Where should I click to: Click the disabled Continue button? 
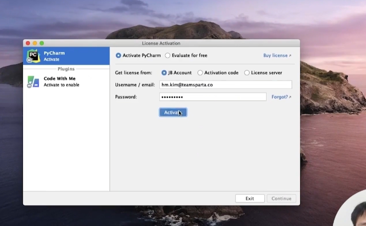click(281, 199)
